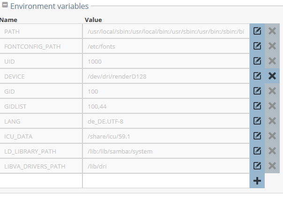Edit the LANG variable
Screen dimensions: 283x199
257,121
